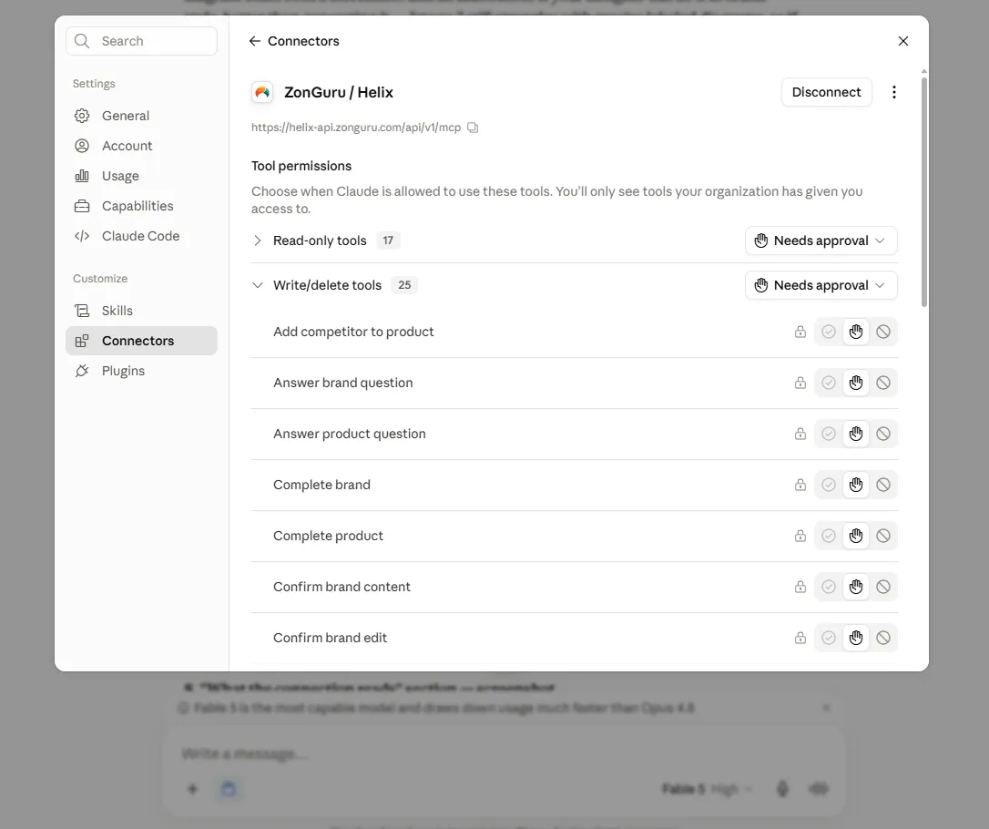The height and width of the screenshot is (829, 989).
Task: Open the Claude Code settings page
Action: point(141,236)
